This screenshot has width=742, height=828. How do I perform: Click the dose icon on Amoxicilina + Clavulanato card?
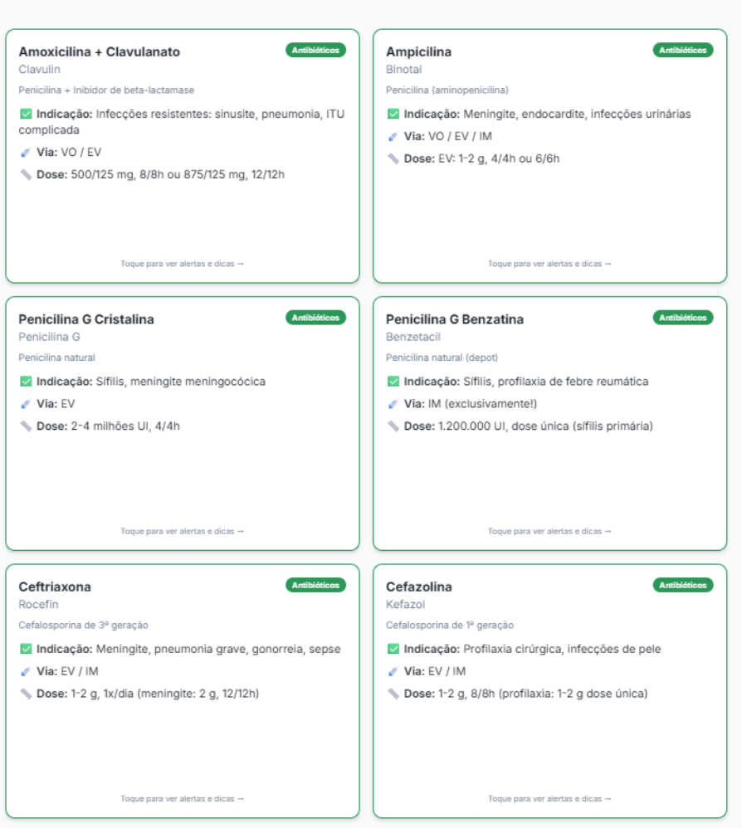[26, 175]
